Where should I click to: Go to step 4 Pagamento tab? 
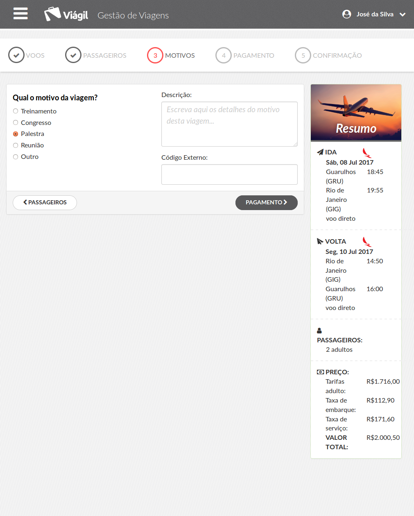(245, 55)
